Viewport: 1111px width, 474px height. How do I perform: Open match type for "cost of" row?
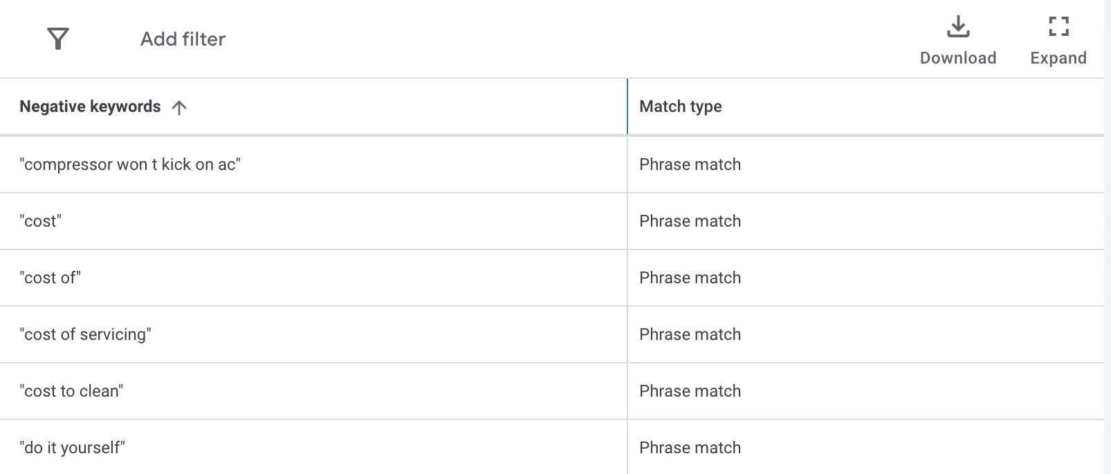point(690,278)
